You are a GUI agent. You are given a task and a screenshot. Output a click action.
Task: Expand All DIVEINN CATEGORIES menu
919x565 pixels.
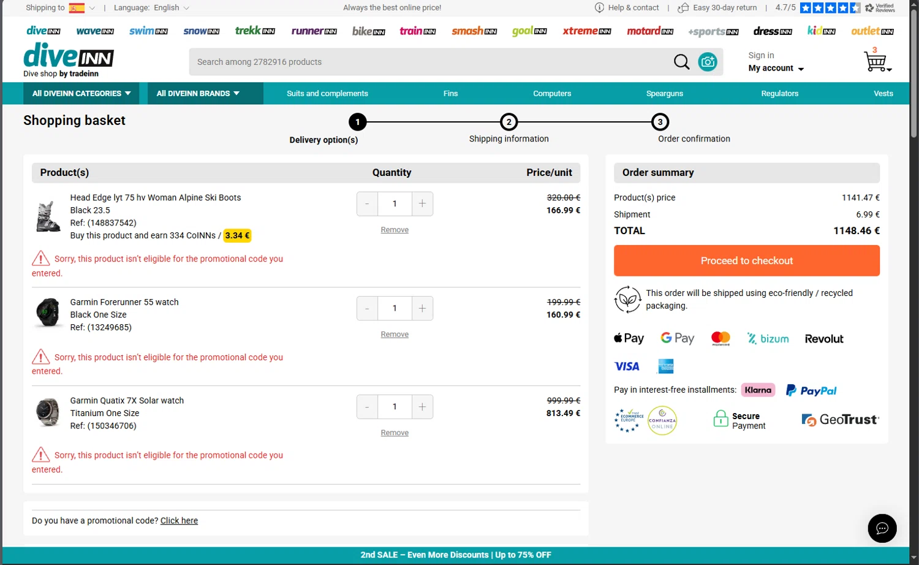(x=81, y=94)
